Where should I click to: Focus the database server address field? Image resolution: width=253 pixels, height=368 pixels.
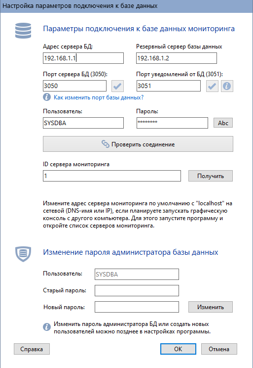[x=83, y=58]
